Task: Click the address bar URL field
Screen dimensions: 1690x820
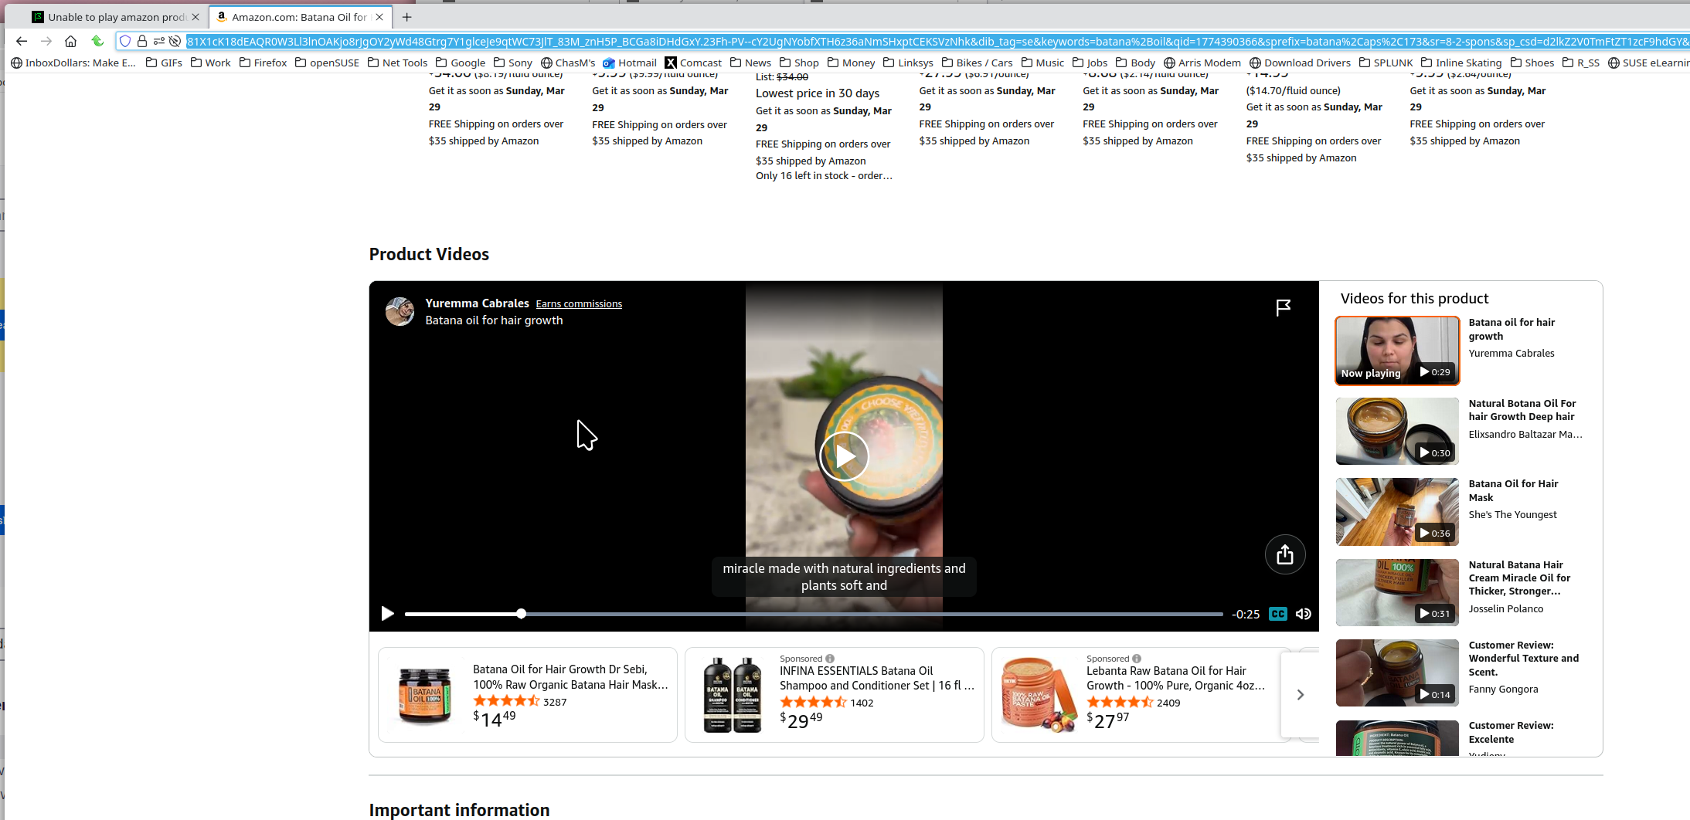Action: (937, 41)
